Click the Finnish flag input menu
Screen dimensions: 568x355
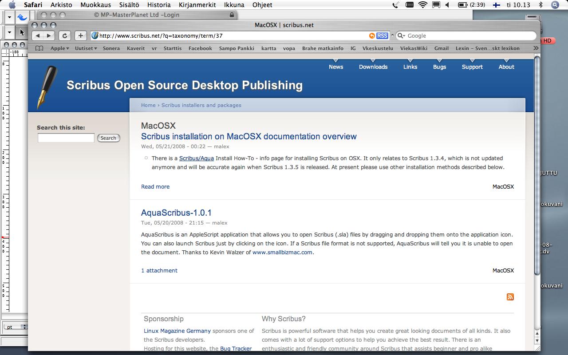497,5
